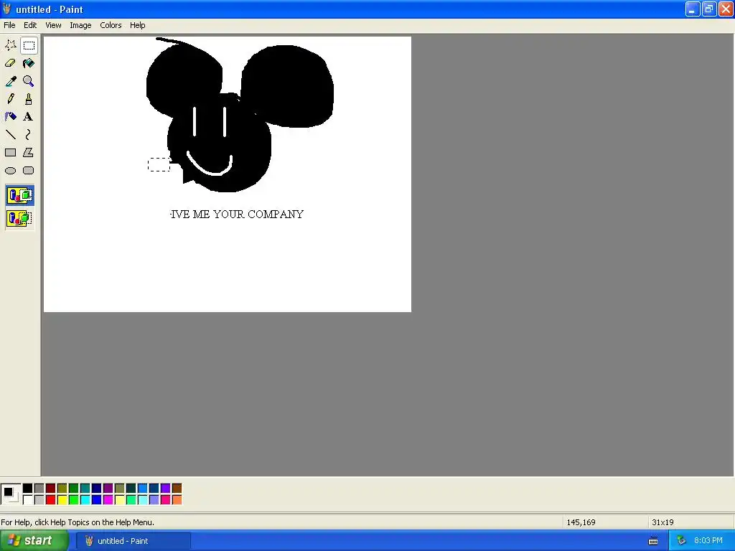This screenshot has height=551, width=735.
Task: Choose the orange palette swatch
Action: tap(177, 500)
